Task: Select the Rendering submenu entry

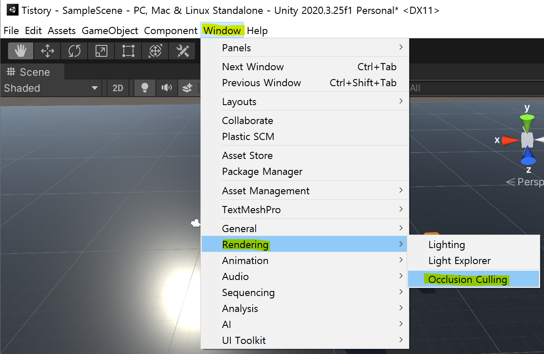Action: [x=305, y=244]
